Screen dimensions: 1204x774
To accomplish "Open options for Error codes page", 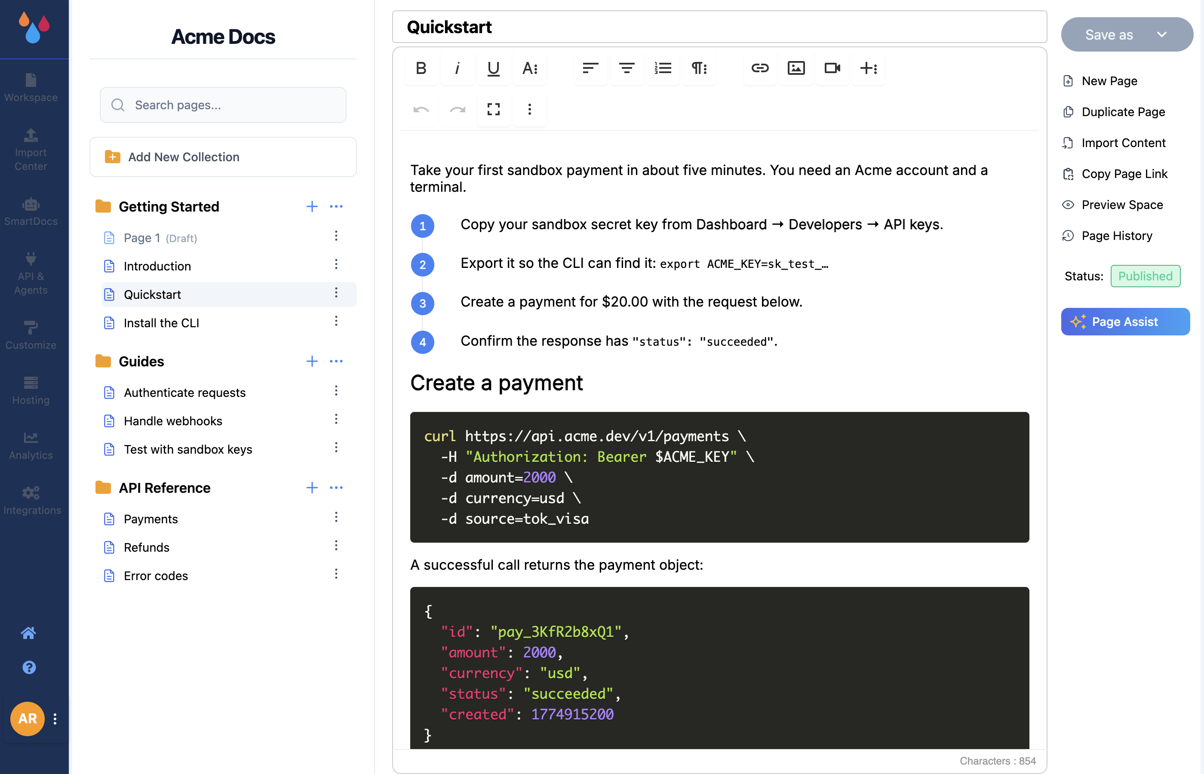I will 336,574.
